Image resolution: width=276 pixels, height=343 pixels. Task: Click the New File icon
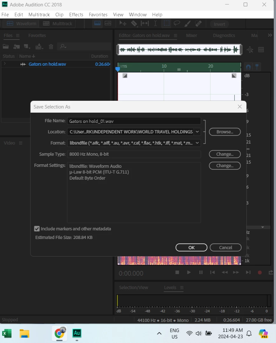coord(27,46)
